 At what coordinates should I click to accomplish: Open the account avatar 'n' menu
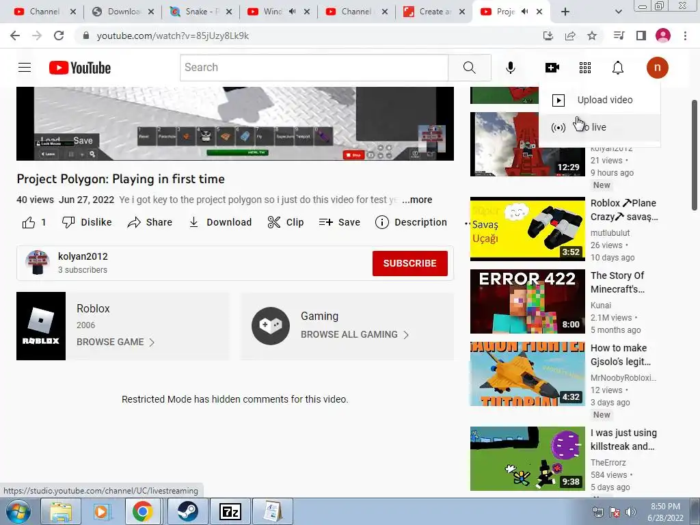click(x=657, y=68)
